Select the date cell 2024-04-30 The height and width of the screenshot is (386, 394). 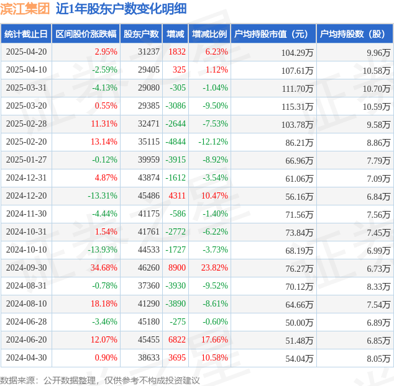(x=26, y=357)
